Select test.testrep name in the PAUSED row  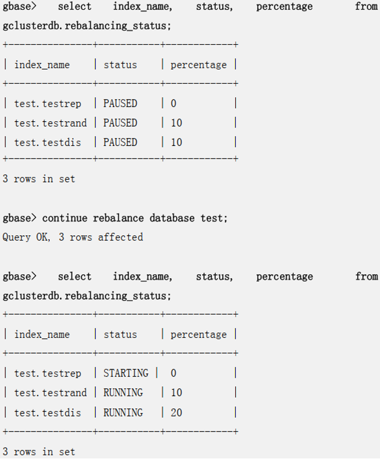pos(48,104)
